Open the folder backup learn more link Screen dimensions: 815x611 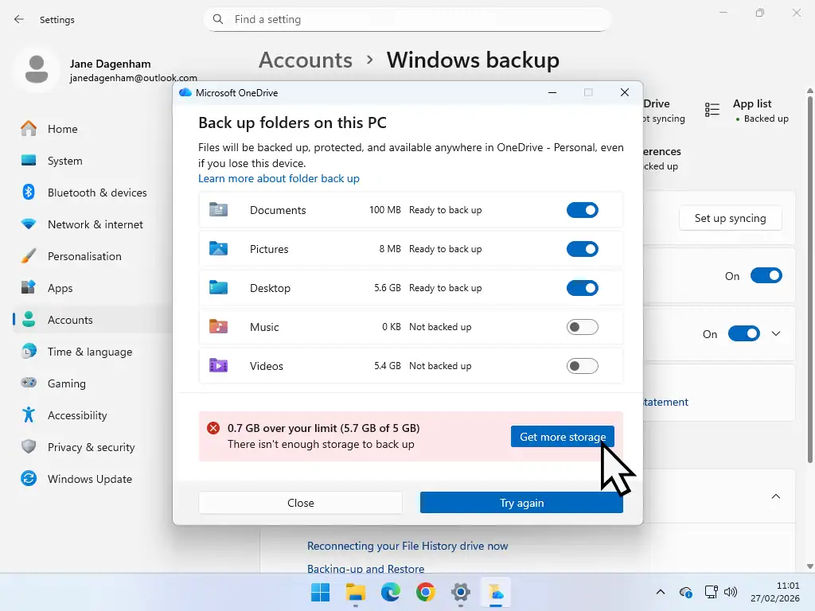coord(279,178)
